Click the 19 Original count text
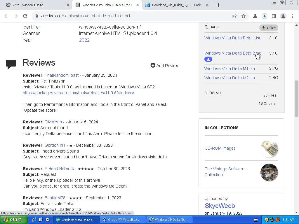Screen dimensions: 299x224 [267, 104]
